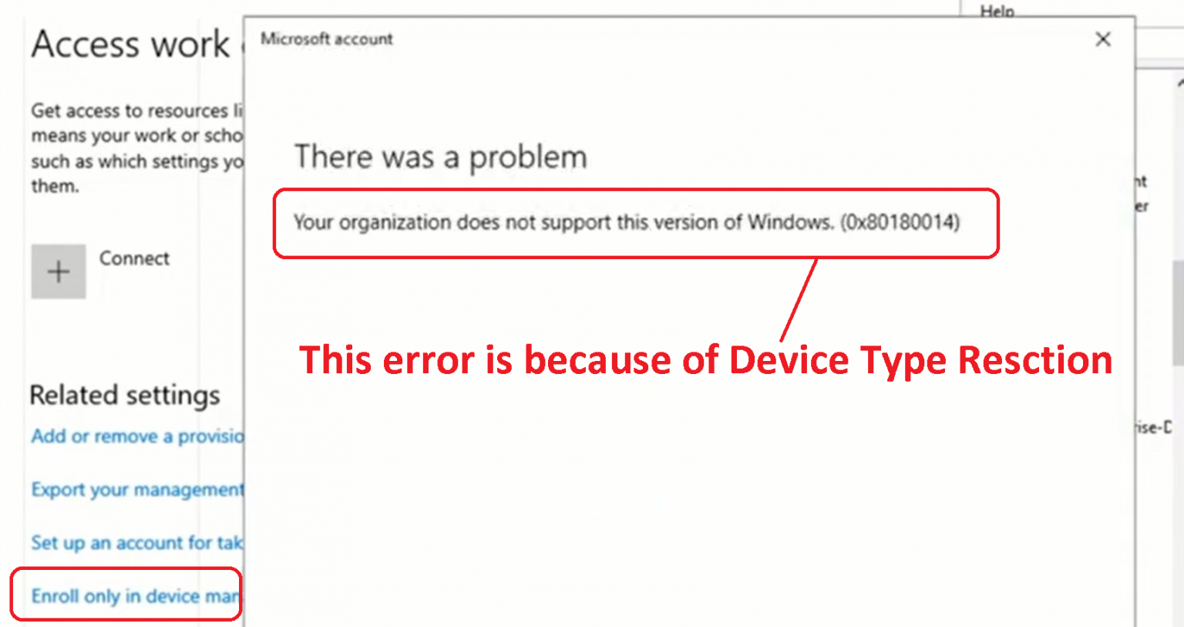Click the Help text at top right

997,11
